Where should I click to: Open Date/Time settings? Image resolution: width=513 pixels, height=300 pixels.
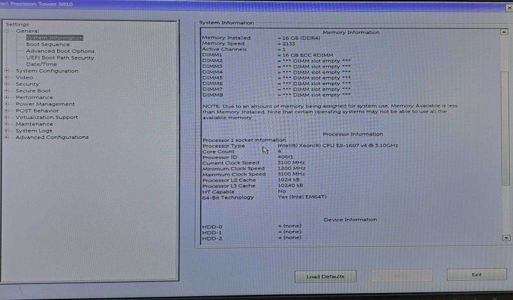(x=42, y=65)
